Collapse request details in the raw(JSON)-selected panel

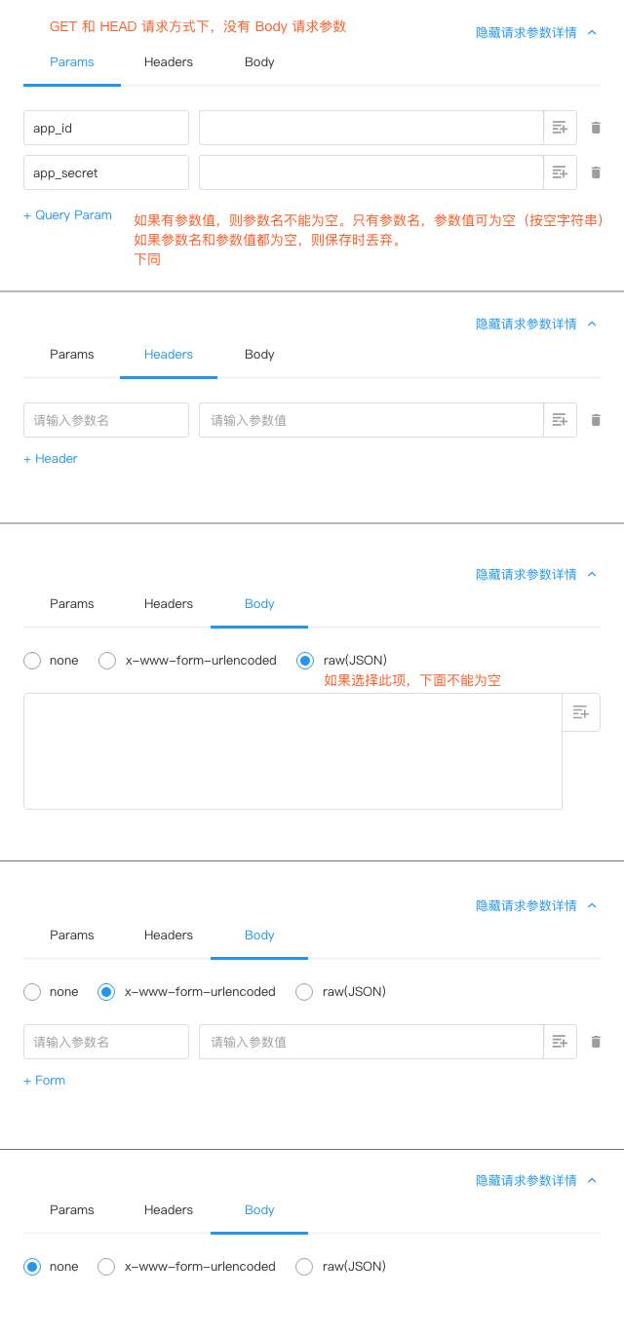click(535, 574)
